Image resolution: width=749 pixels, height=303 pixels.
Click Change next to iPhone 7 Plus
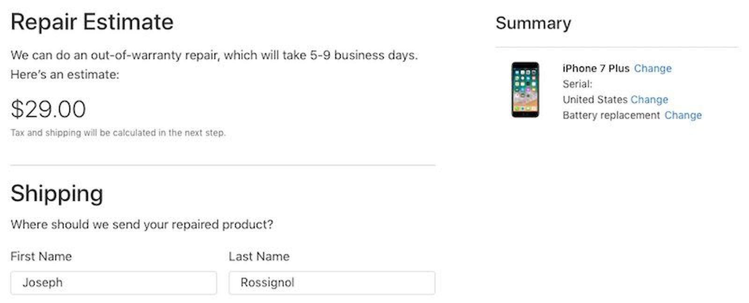pyautogui.click(x=653, y=68)
